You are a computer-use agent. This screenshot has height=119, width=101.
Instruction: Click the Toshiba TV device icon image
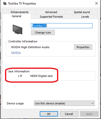(17, 29)
